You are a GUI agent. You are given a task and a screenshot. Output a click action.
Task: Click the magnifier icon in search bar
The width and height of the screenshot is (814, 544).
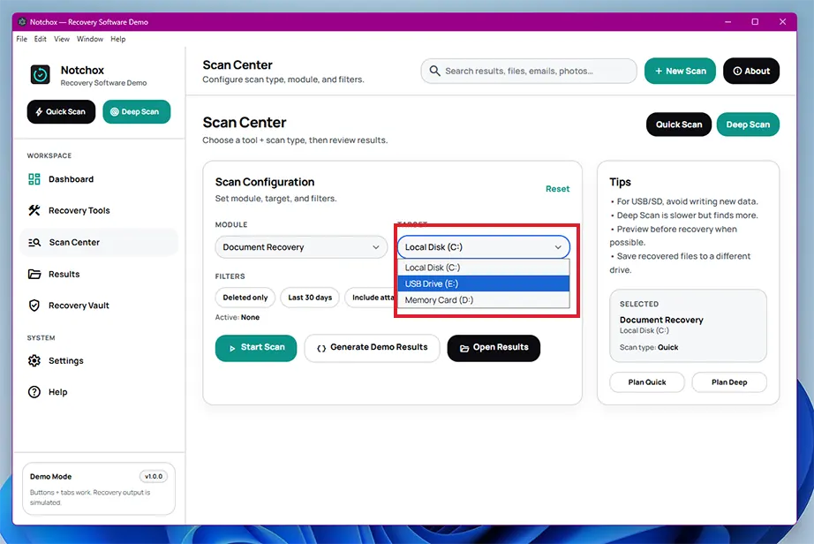[434, 71]
